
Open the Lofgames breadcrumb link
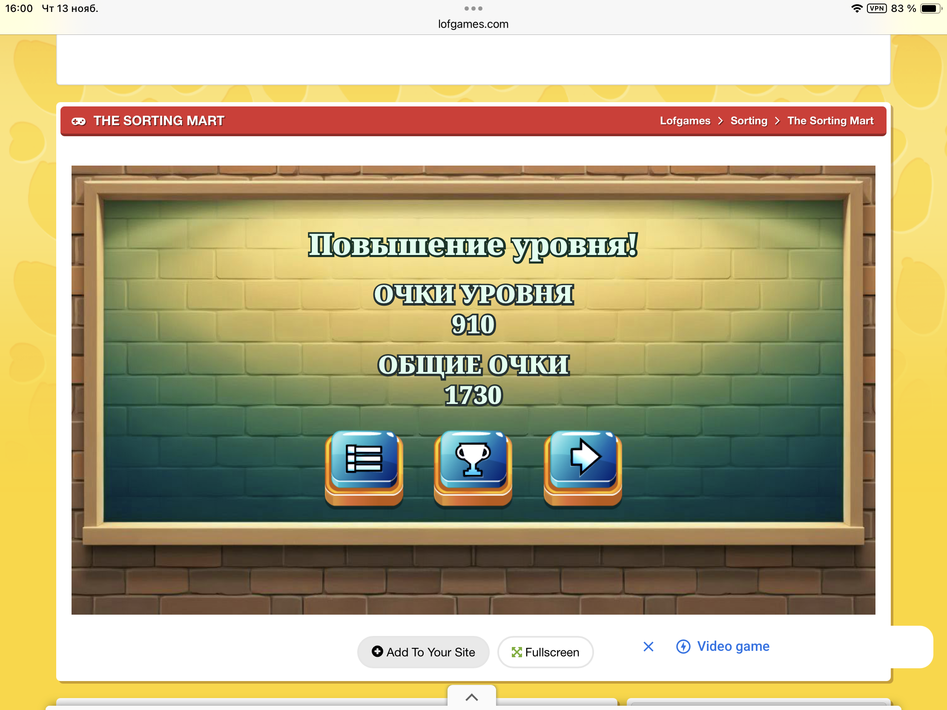tap(685, 121)
